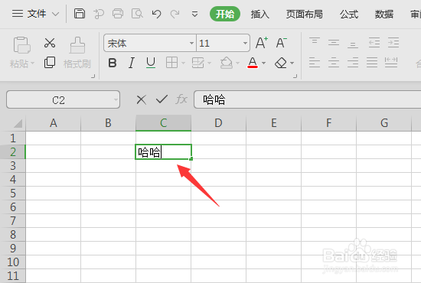Expand the font color dropdown arrow
This screenshot has width=421, height=283.
263,63
